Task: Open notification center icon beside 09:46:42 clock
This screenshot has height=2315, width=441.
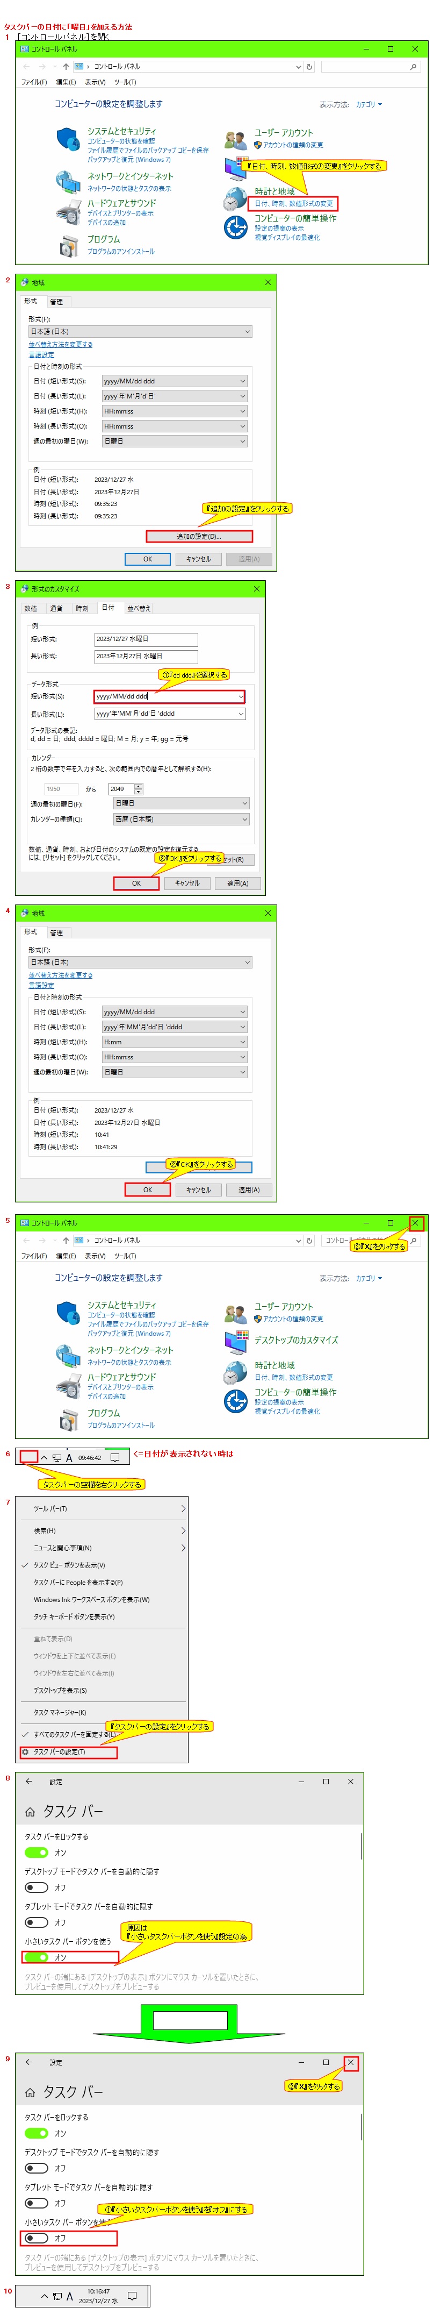Action: point(114,1458)
